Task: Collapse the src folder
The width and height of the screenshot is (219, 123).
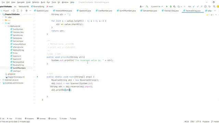Action: coord(3,23)
